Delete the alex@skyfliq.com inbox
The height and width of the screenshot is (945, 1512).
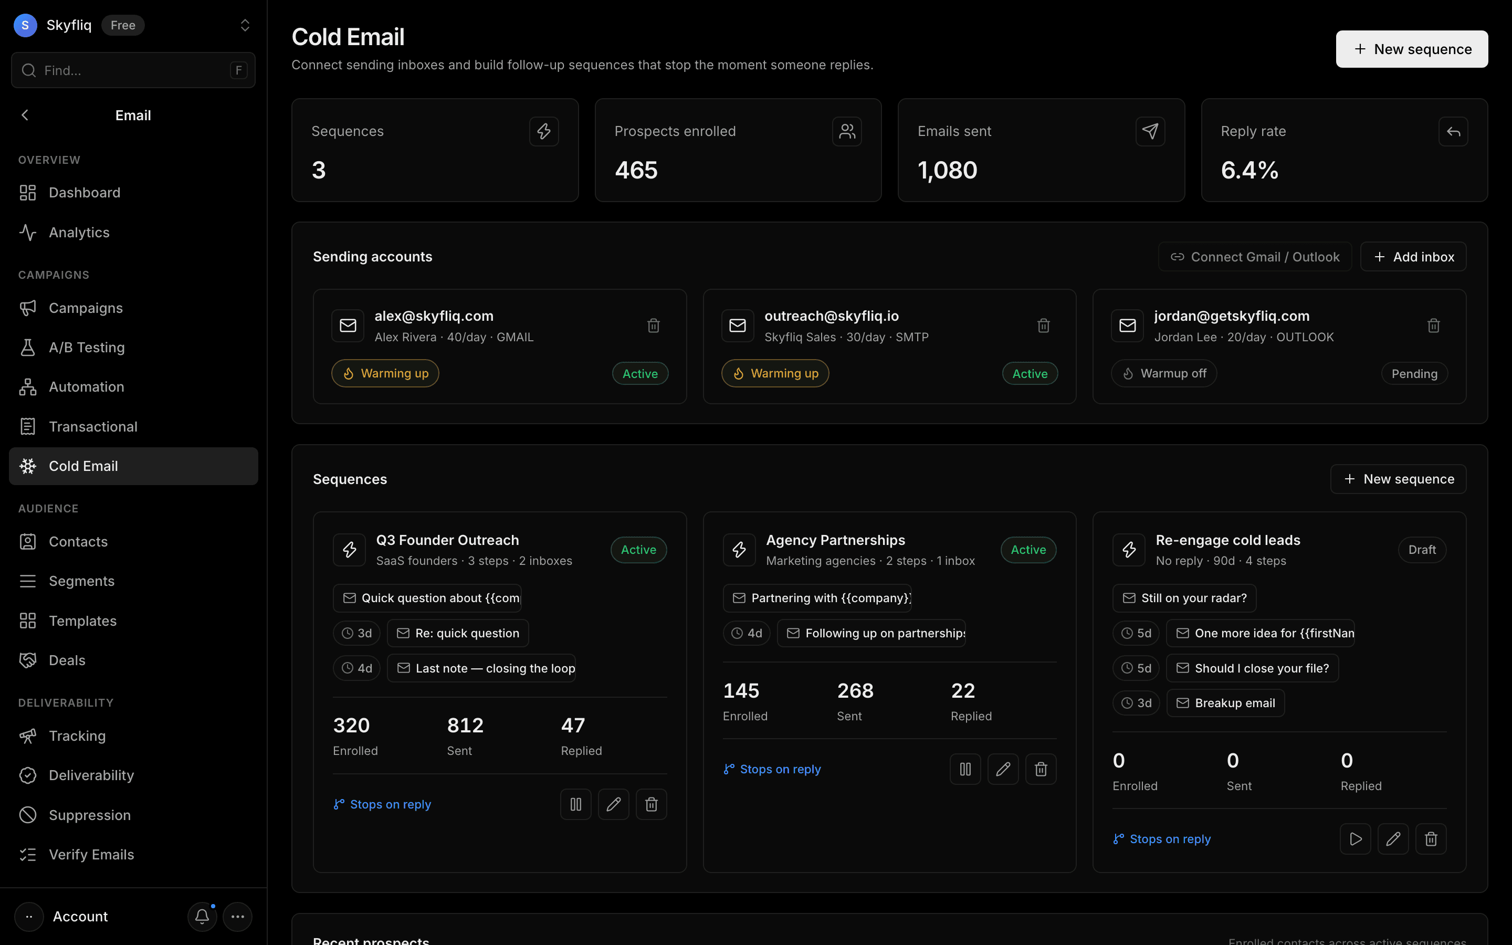(654, 325)
